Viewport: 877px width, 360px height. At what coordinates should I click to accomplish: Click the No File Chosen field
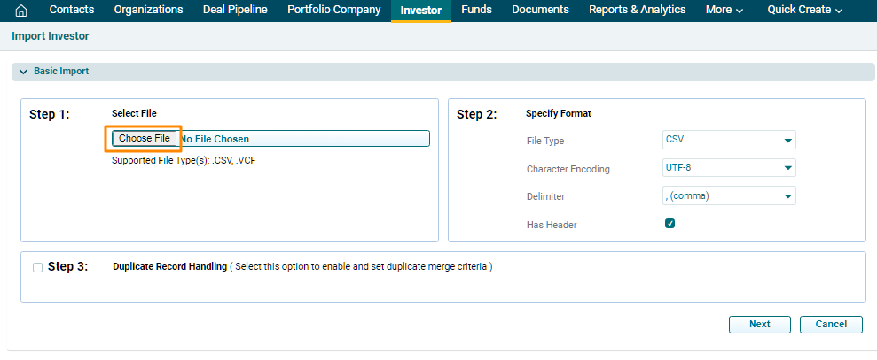(303, 139)
